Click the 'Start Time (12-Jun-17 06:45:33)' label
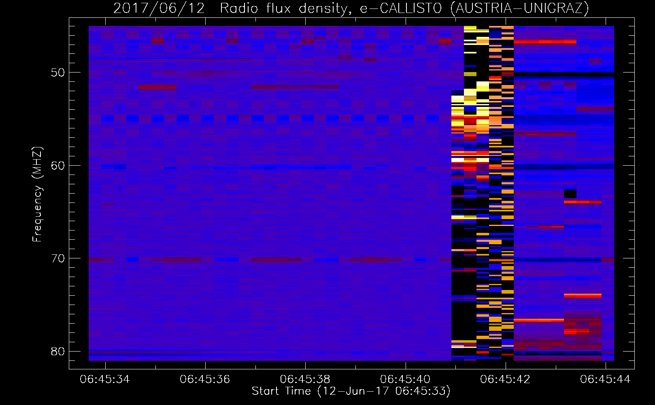Image resolution: width=655 pixels, height=405 pixels. pyautogui.click(x=351, y=391)
